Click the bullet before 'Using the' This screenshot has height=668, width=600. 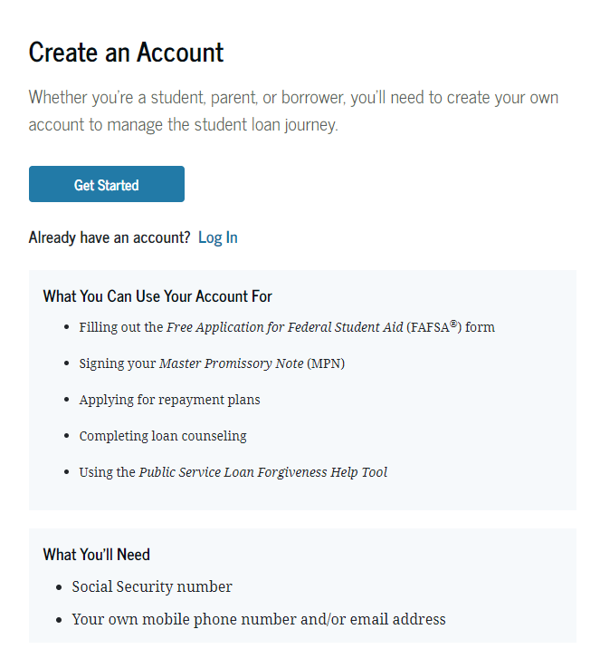[x=66, y=472]
